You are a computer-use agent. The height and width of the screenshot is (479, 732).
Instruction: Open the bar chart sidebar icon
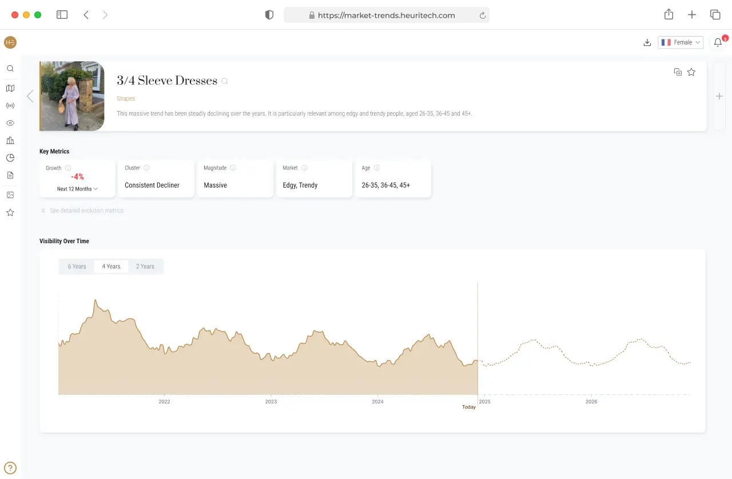[x=10, y=140]
